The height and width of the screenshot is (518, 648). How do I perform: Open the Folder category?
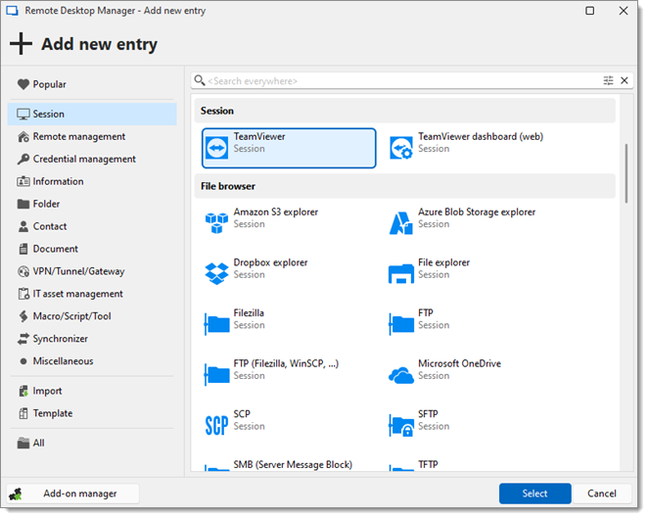pyautogui.click(x=92, y=204)
